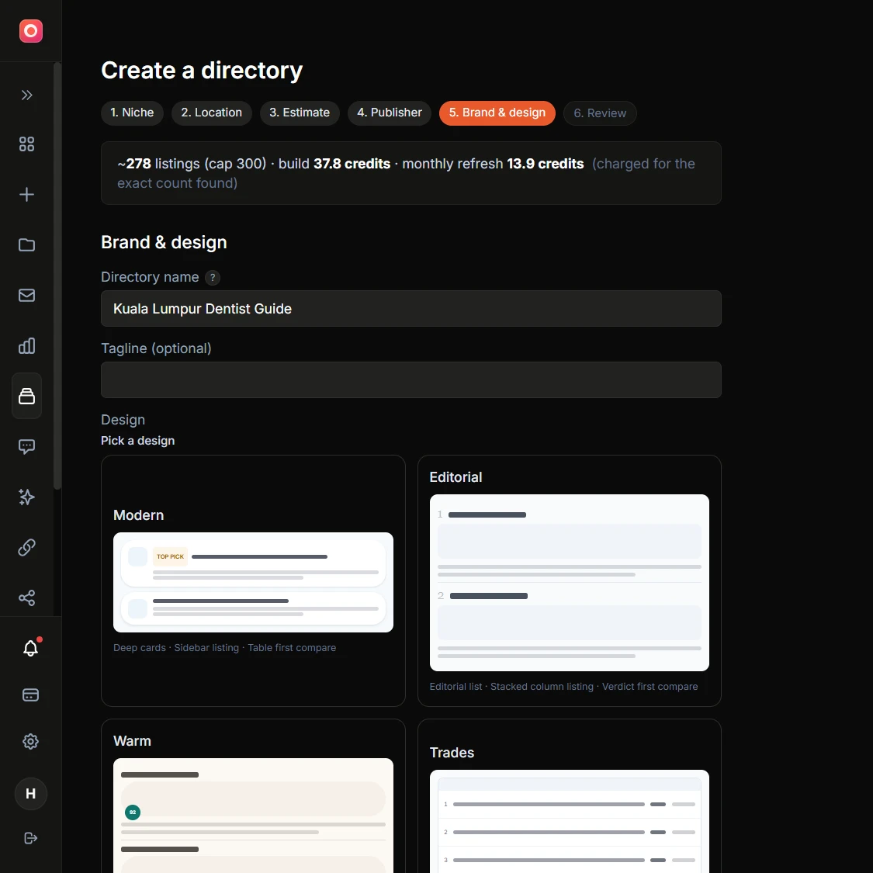This screenshot has height=873, width=873.
Task: Go to step 2. Location
Action: coord(212,113)
